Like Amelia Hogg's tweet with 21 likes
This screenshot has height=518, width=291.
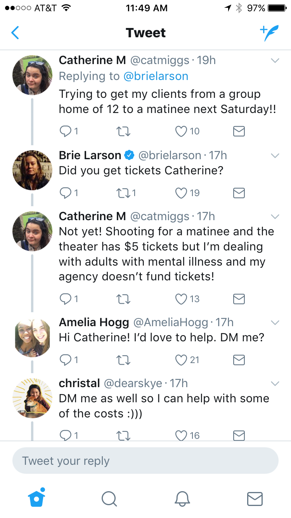181,360
